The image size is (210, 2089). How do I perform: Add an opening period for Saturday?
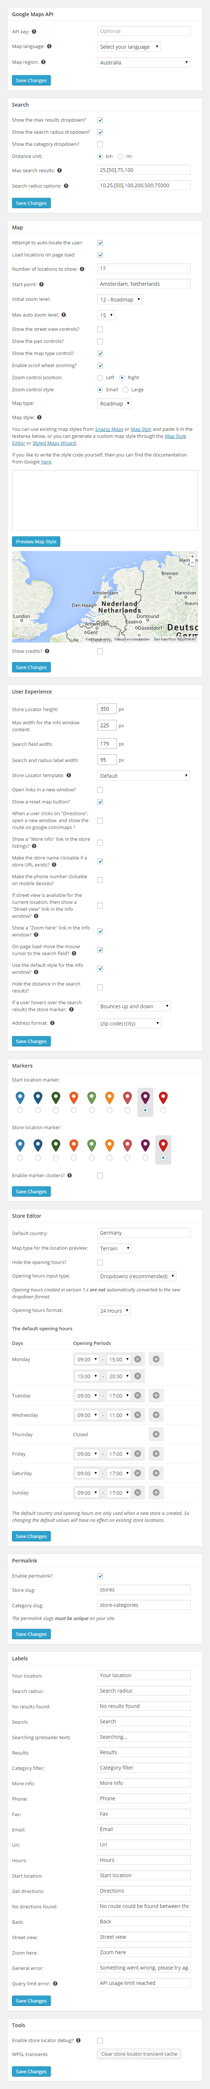click(x=156, y=1474)
